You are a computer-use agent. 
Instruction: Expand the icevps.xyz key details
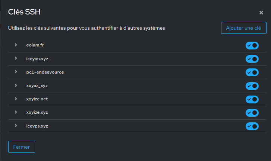click(16, 126)
